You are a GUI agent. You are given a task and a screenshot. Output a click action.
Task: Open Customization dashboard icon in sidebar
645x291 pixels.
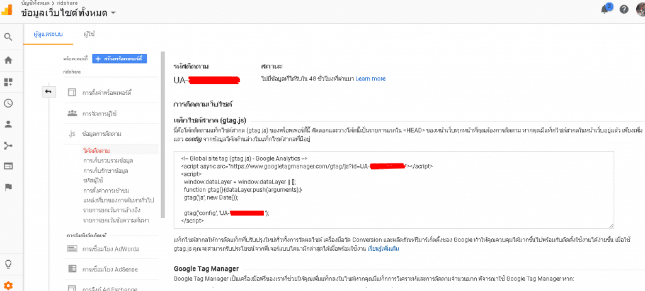point(8,82)
